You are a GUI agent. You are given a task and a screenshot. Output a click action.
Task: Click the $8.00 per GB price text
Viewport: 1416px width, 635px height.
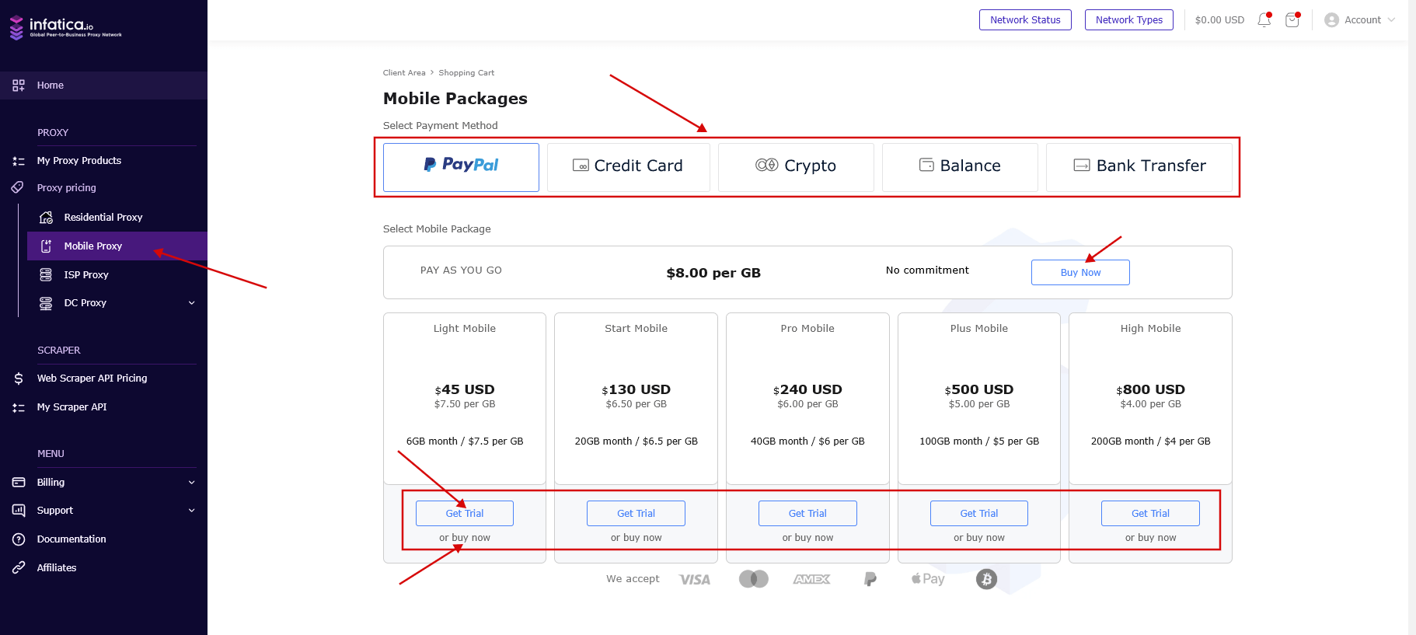pyautogui.click(x=713, y=273)
